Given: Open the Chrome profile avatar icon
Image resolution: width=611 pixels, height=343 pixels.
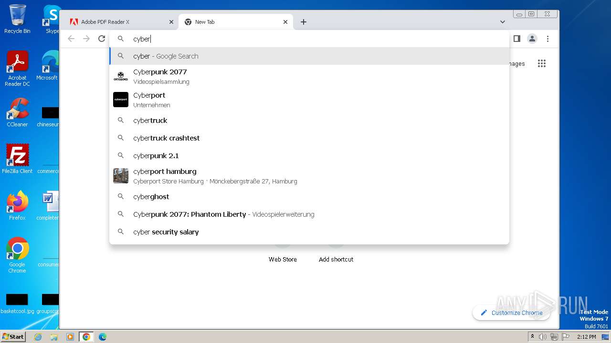Looking at the screenshot, I should (x=532, y=39).
